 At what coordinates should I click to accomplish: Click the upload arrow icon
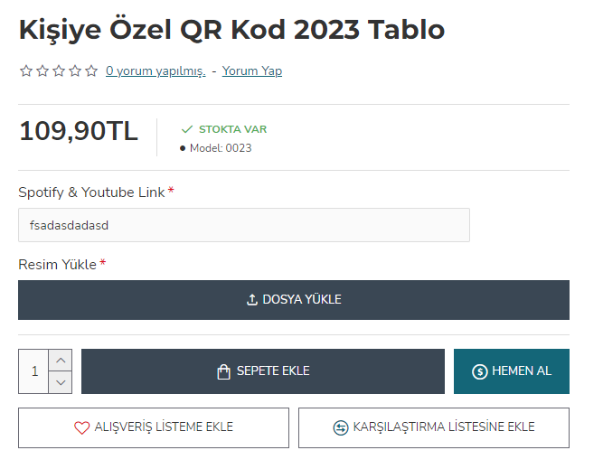point(252,300)
